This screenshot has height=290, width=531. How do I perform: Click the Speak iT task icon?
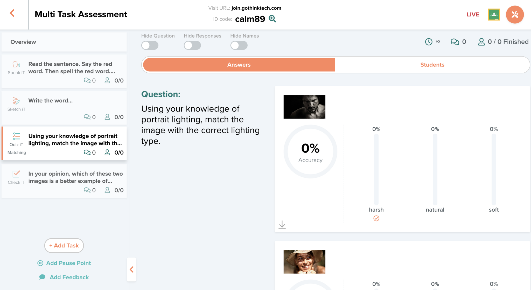point(16,65)
